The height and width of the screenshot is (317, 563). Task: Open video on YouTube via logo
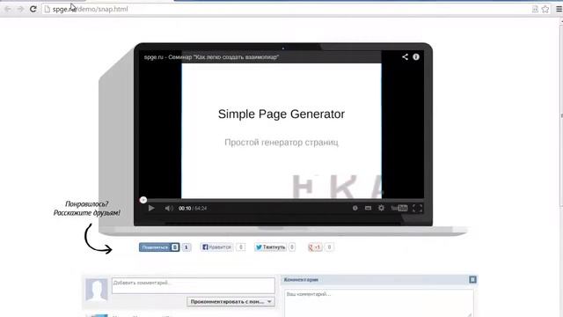398,208
